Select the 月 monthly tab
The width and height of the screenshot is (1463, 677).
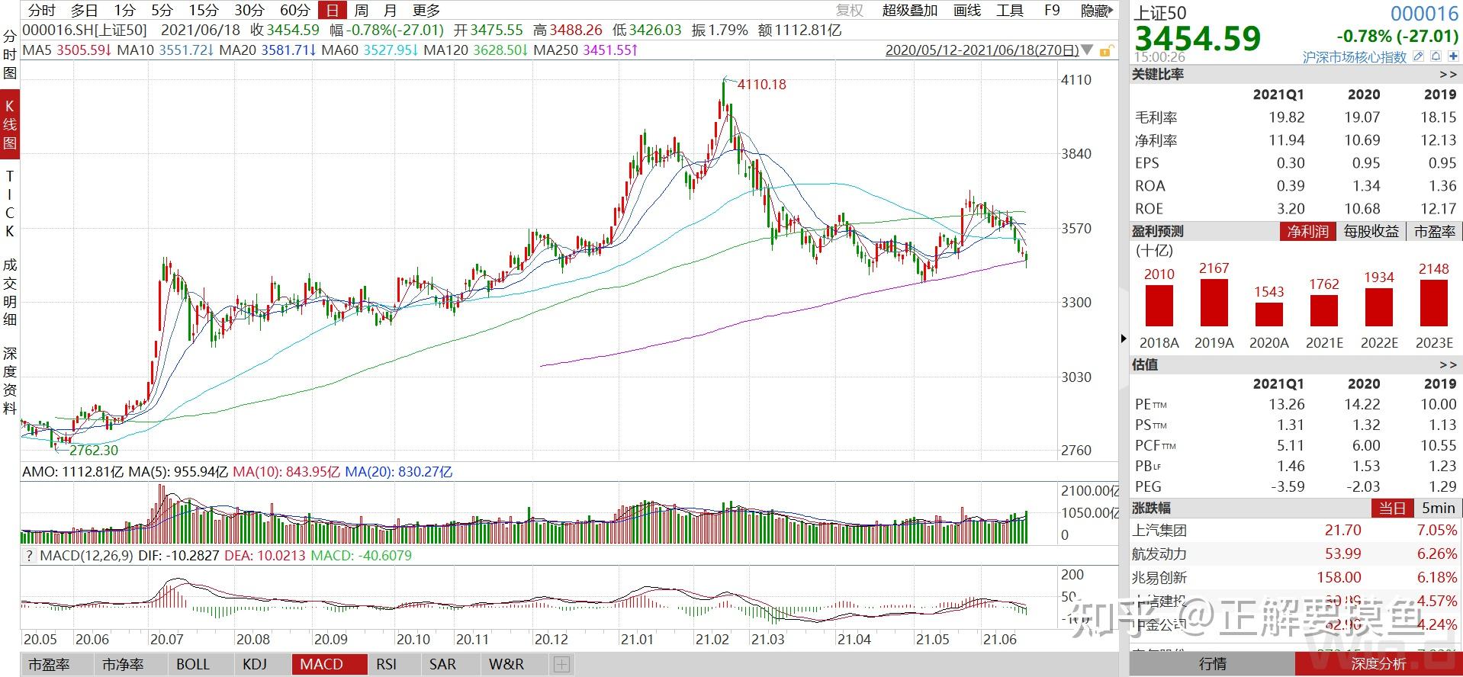(x=390, y=11)
